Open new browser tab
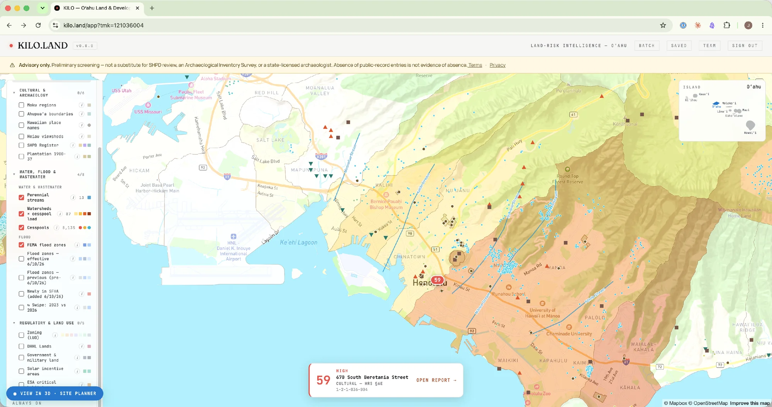This screenshot has height=407, width=772. 152,8
